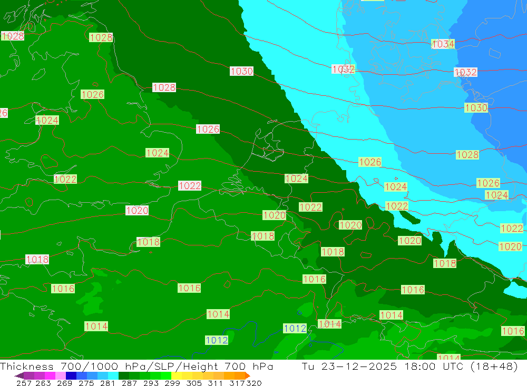Click the dark purple left arrow tip of legend
Image resolution: width=527 pixels, height=386 pixels.
click(x=19, y=375)
